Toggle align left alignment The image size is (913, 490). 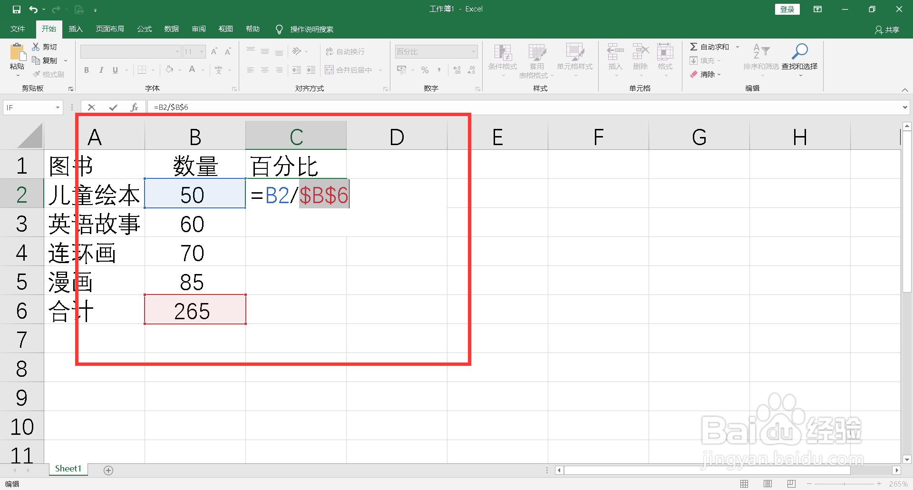click(x=251, y=70)
